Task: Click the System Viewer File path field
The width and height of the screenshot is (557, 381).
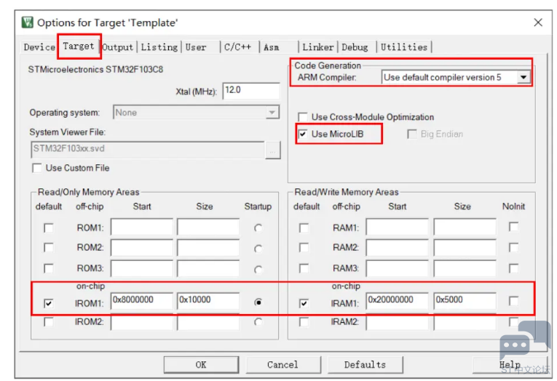Action: (148, 149)
